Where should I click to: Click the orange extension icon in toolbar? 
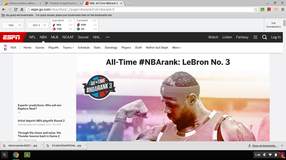coord(276,9)
